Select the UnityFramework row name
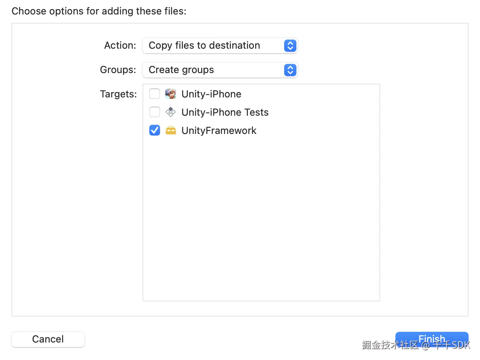This screenshot has height=360, width=480. pyautogui.click(x=219, y=131)
